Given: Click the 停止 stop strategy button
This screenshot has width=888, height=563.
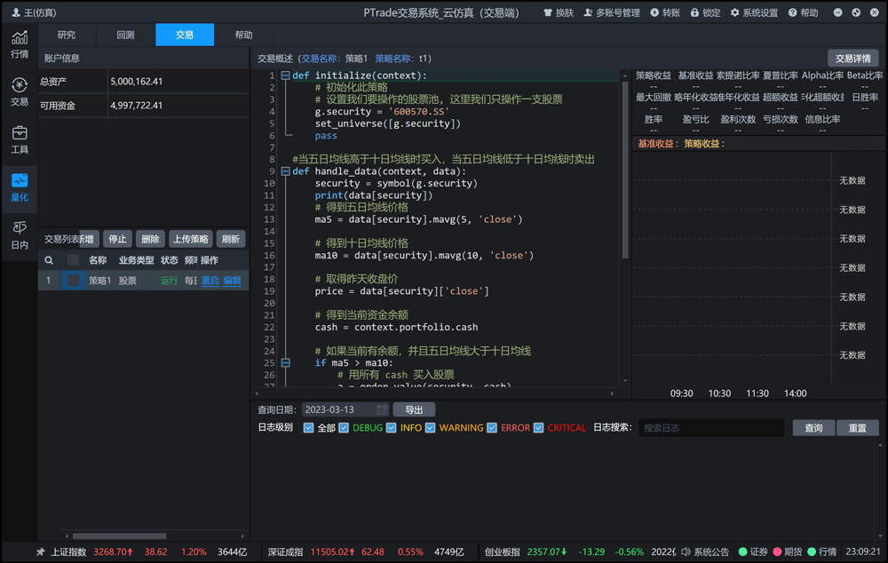Looking at the screenshot, I should (117, 239).
